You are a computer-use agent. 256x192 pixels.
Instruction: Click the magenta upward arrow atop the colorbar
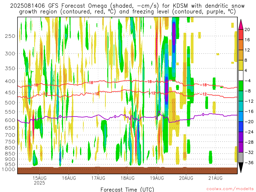(x=241, y=24)
